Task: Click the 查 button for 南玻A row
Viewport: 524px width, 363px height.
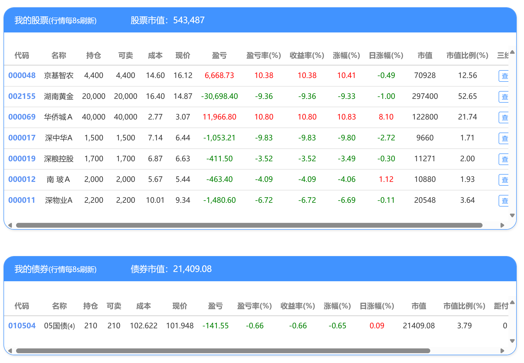Action: click(504, 180)
